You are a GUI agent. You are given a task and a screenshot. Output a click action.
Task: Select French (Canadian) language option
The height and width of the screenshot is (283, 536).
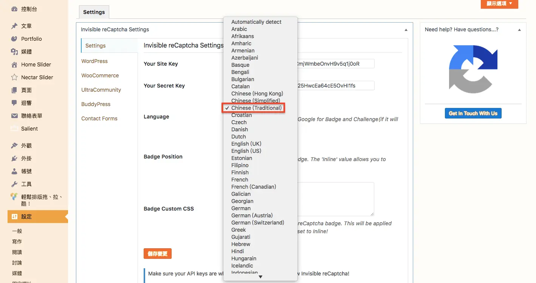point(254,187)
